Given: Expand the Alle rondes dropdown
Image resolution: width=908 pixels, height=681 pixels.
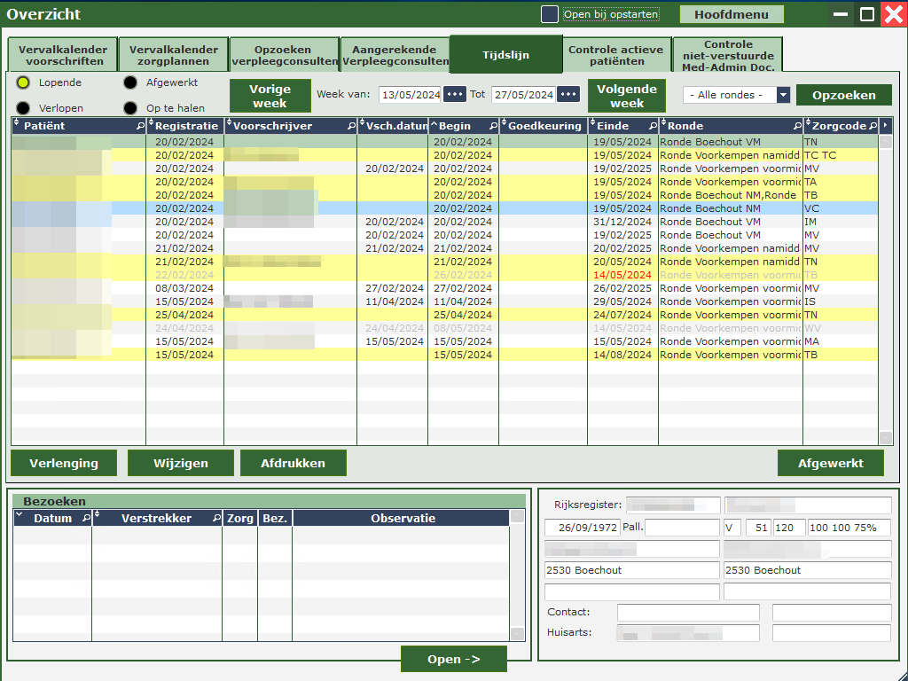Looking at the screenshot, I should (x=782, y=95).
